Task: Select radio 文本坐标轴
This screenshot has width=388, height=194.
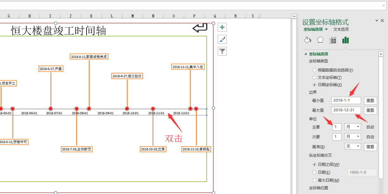Action: [x=314, y=78]
